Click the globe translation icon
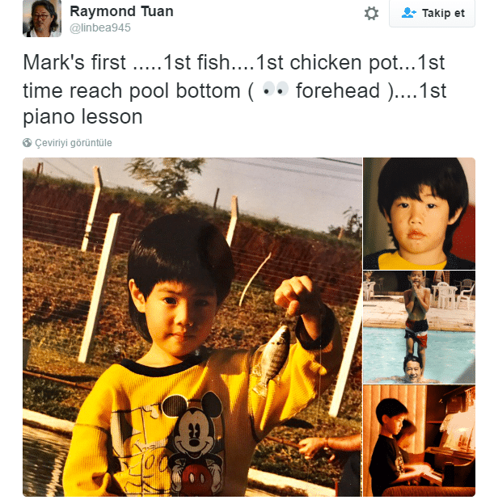Screen dimensions: 494x504 (x=27, y=143)
